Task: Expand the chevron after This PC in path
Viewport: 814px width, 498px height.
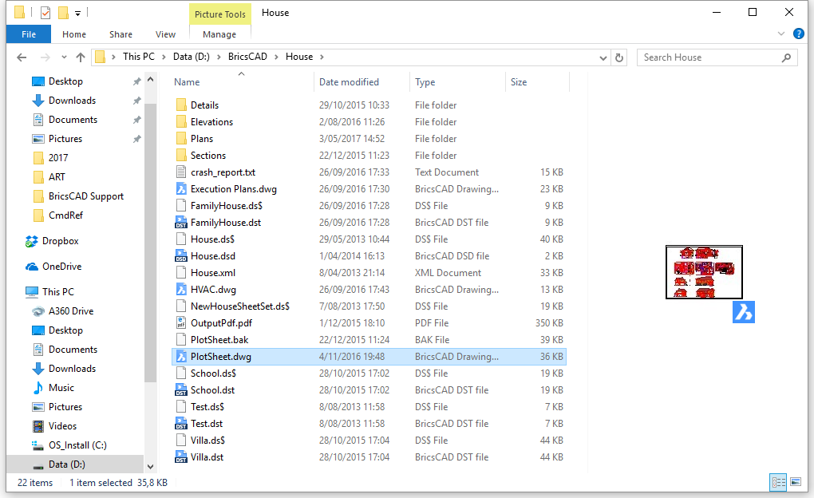Action: 164,57
